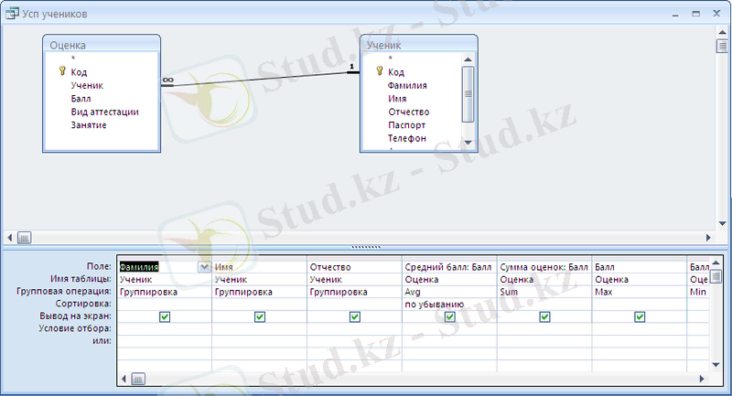Click right arrow of upper pane horizontal scrollbar

tap(708, 238)
